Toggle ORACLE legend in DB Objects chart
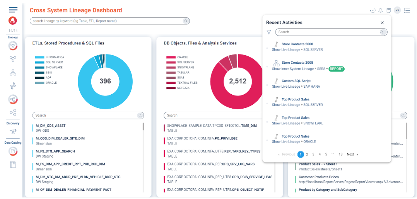This screenshot has height=199, width=417. 183,57
